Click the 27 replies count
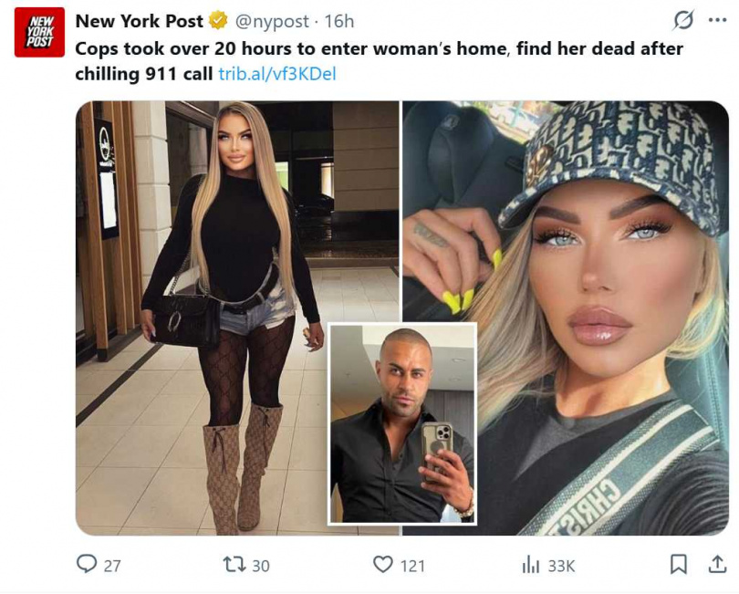This screenshot has width=739, height=594. point(112,565)
